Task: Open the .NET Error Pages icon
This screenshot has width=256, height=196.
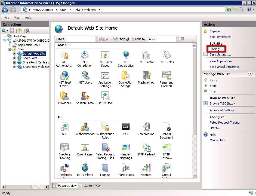Action: [105, 59]
